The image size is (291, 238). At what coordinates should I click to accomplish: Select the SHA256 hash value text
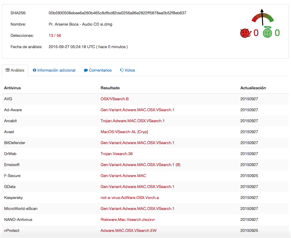point(117,13)
